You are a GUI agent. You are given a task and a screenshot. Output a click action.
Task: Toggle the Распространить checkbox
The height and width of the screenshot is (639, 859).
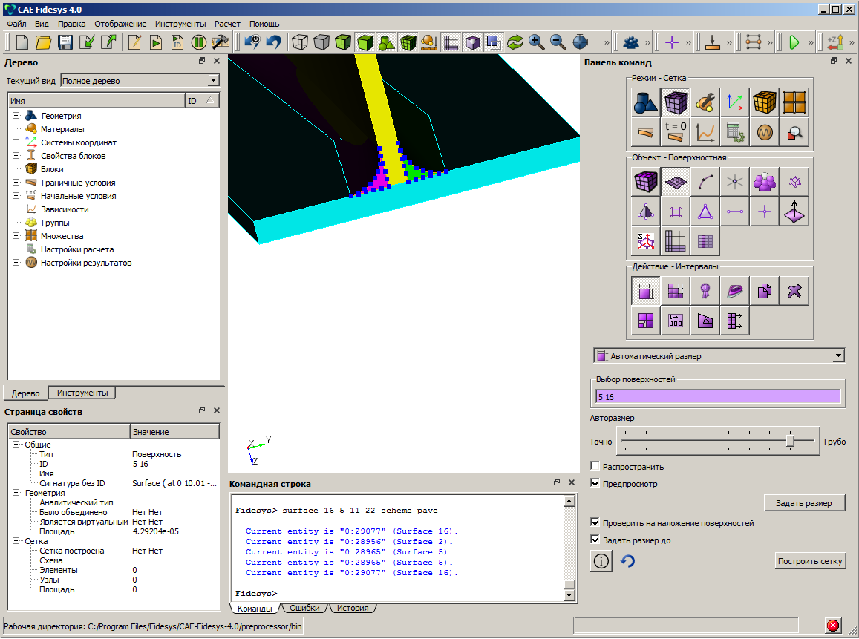(595, 466)
